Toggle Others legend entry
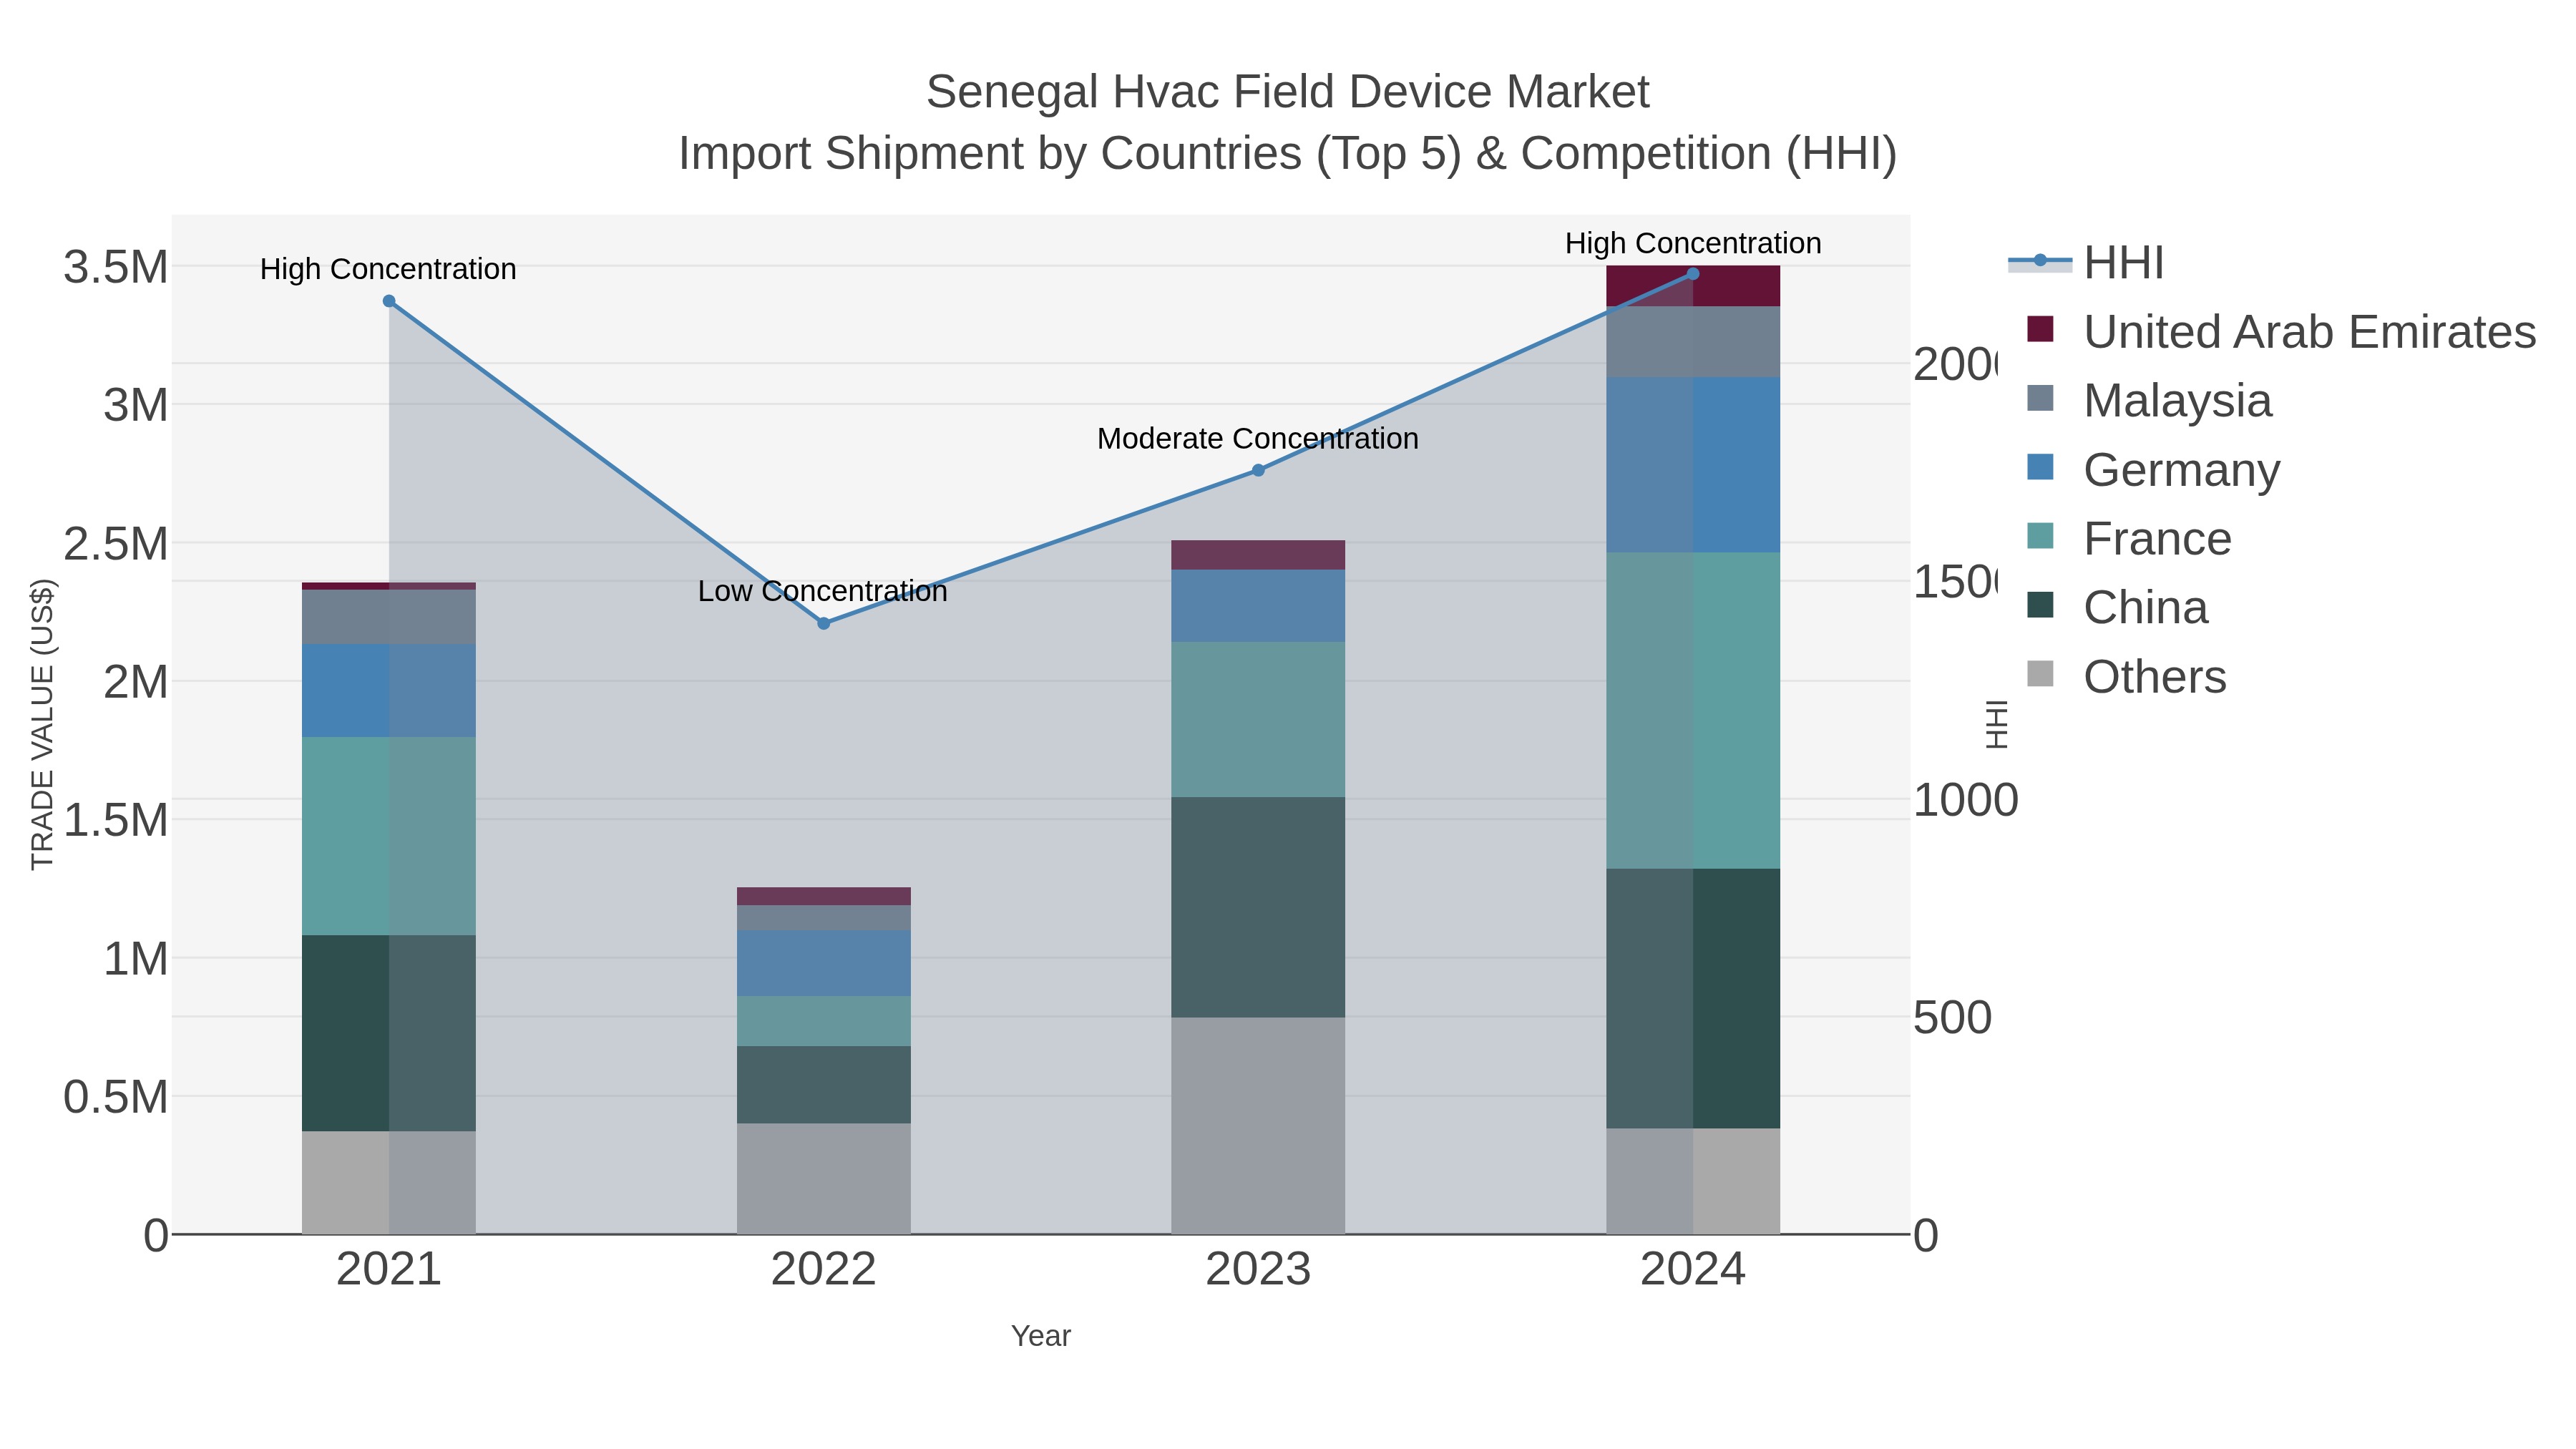The width and height of the screenshot is (2576, 1449). point(2126,677)
